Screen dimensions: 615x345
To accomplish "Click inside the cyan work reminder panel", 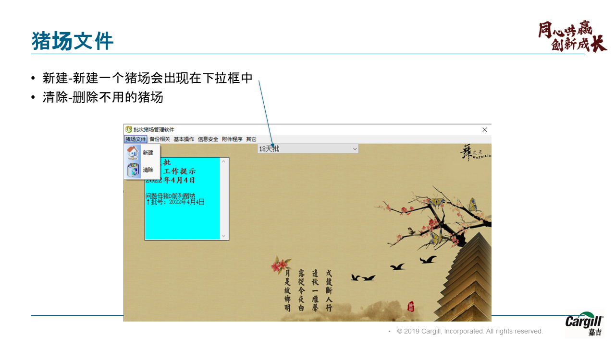I will (183, 220).
